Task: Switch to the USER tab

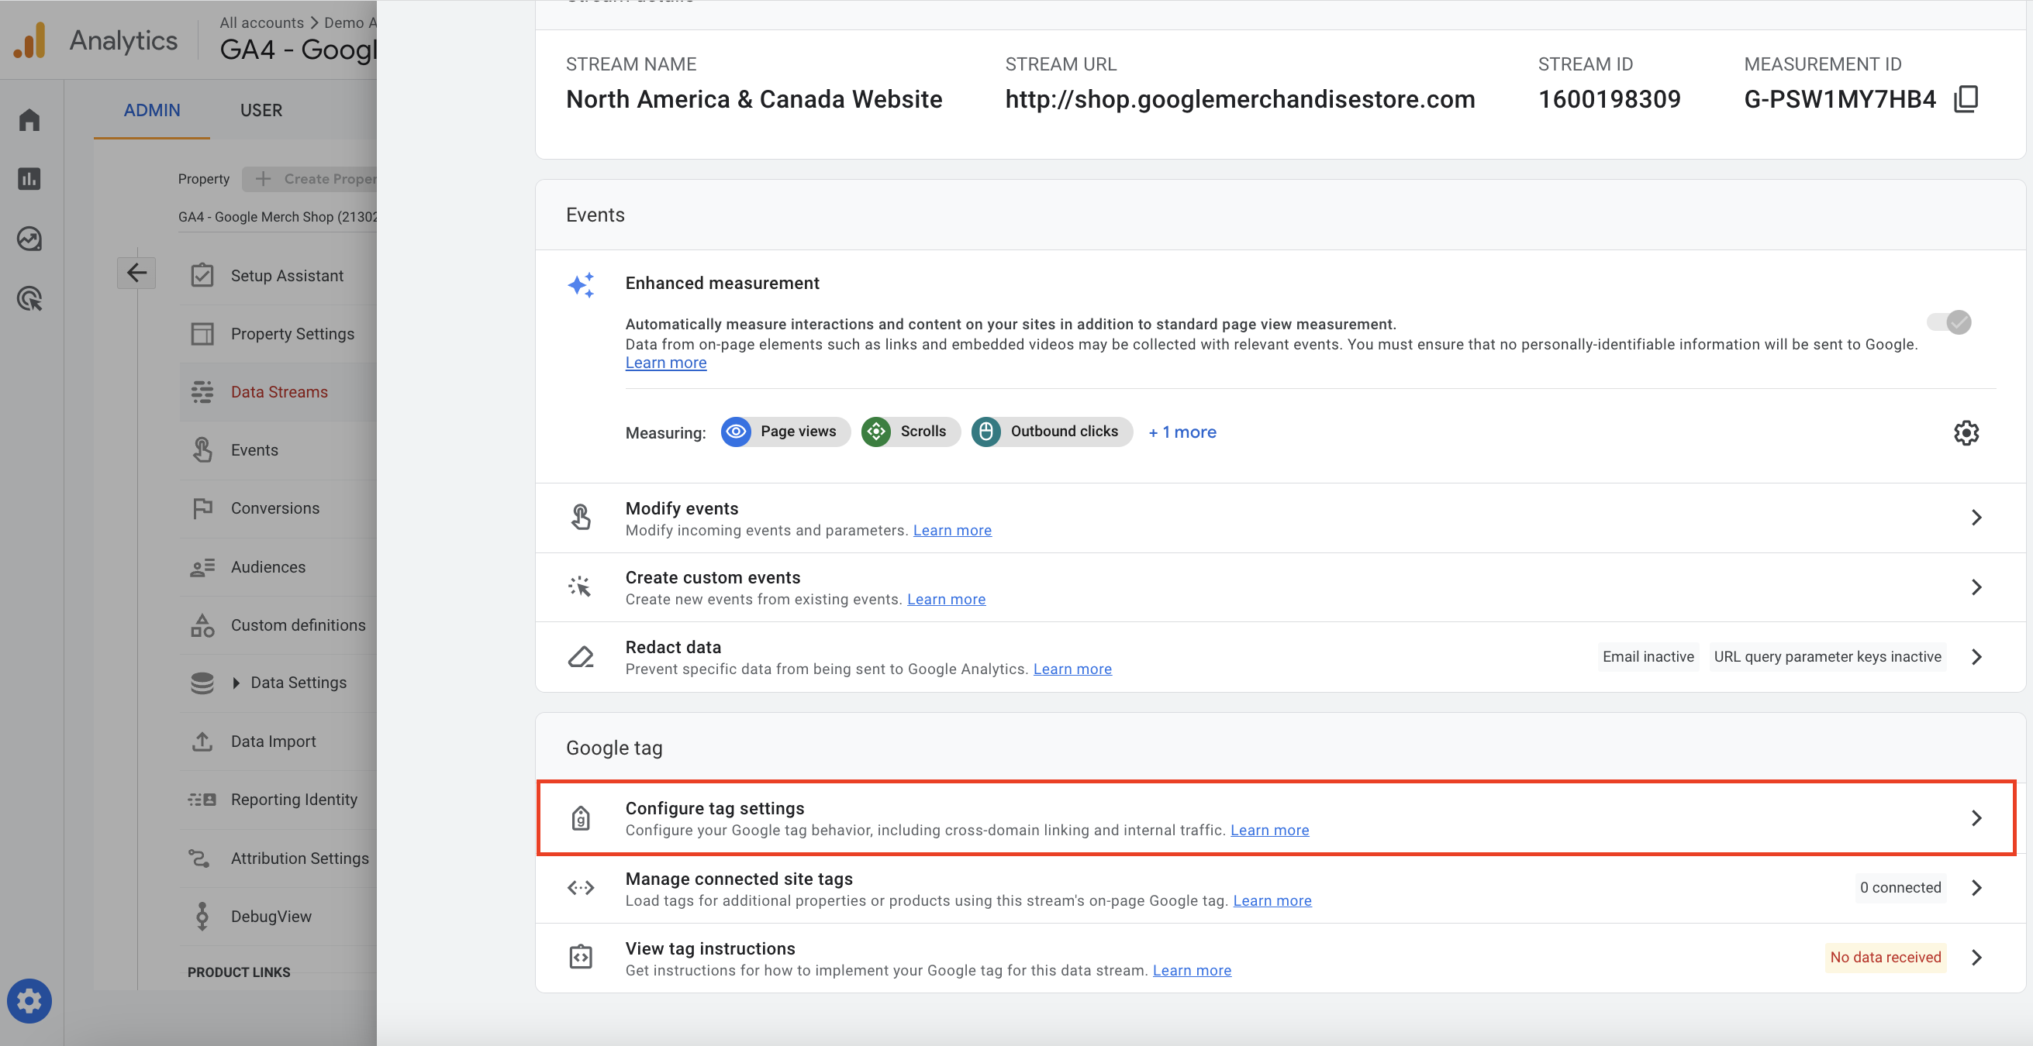Action: tap(261, 111)
